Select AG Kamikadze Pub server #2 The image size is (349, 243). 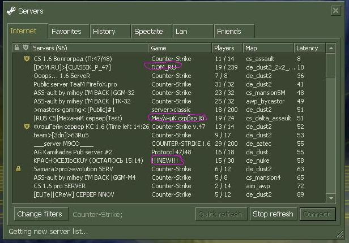tap(169, 152)
